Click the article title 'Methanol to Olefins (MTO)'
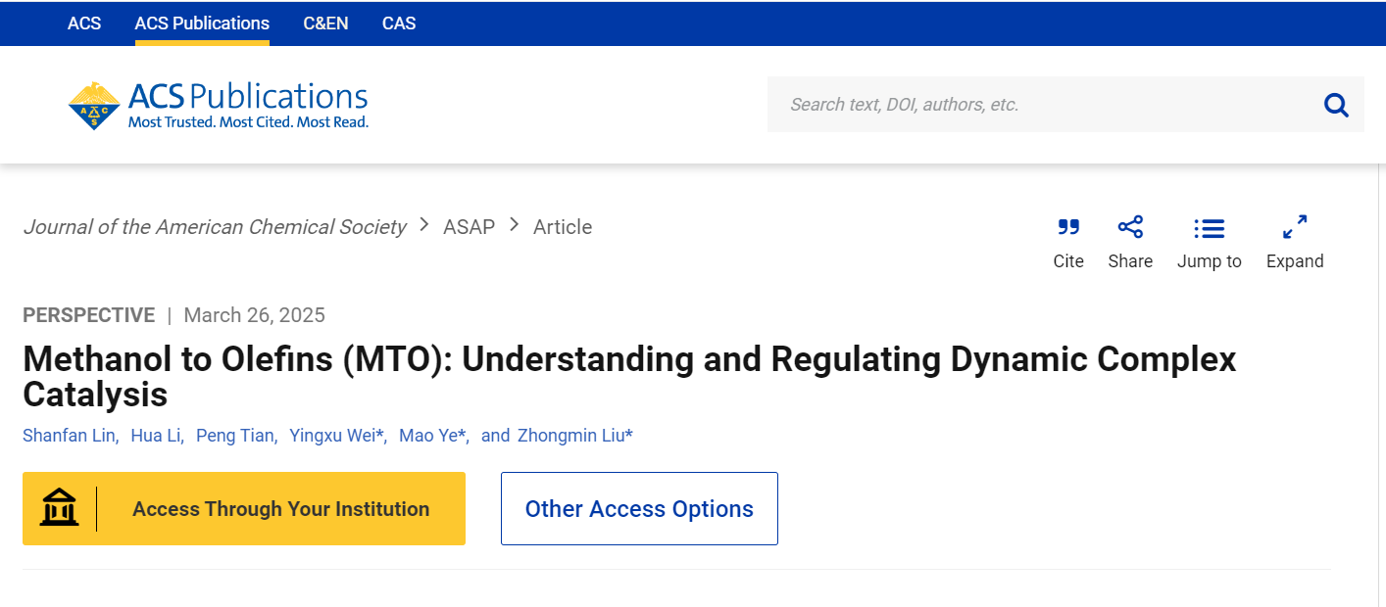The image size is (1386, 607). coord(629,377)
